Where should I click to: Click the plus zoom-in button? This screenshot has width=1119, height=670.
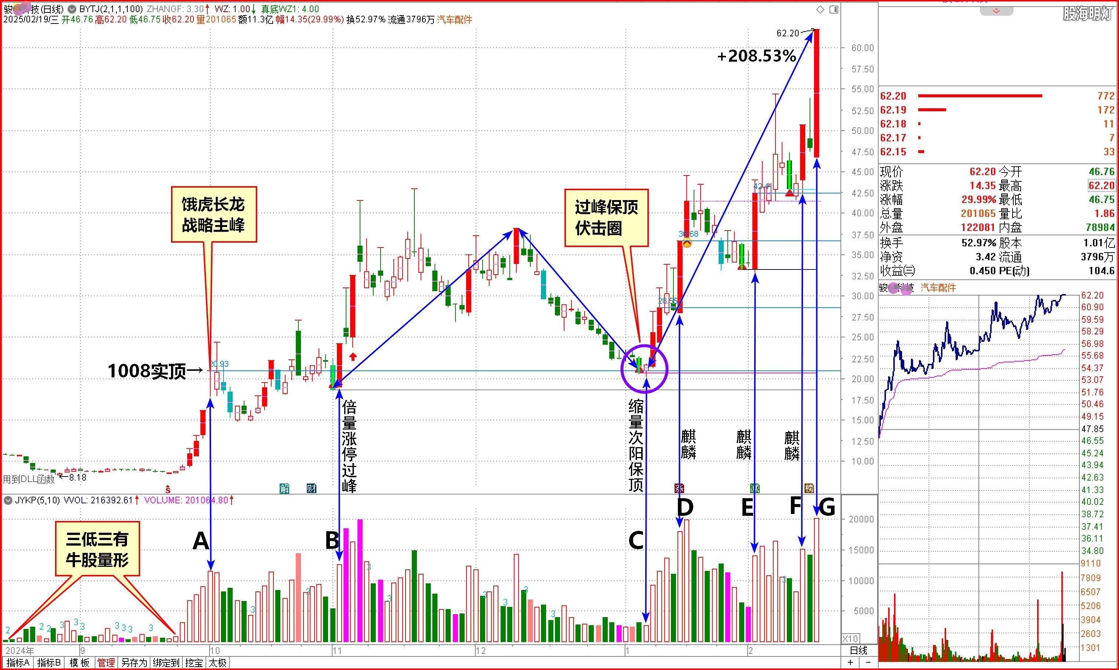click(850, 663)
